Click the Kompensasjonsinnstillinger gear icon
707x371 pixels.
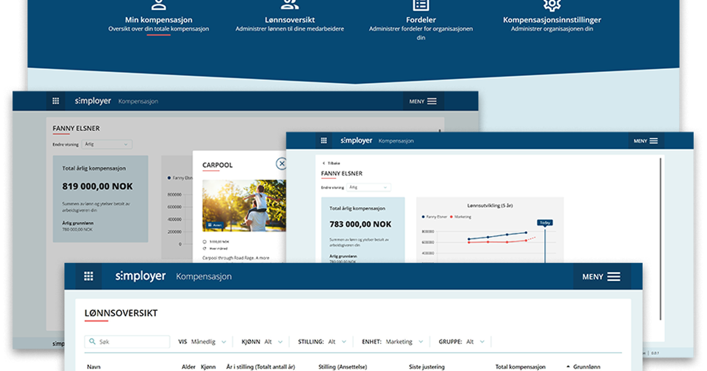pyautogui.click(x=551, y=5)
